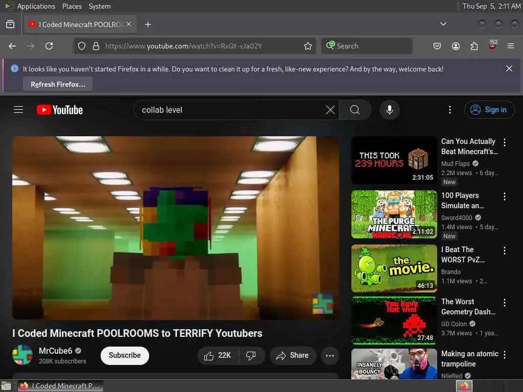Click taskbar 'I Coded Minecraft P...' window button
Screen dimensions: 523x392
[x=60, y=386]
